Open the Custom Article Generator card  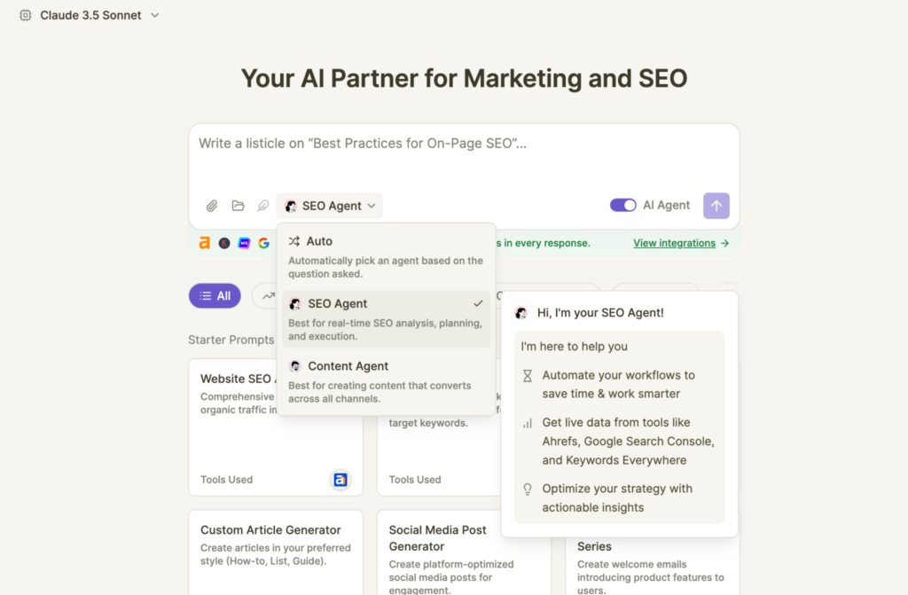pyautogui.click(x=276, y=552)
